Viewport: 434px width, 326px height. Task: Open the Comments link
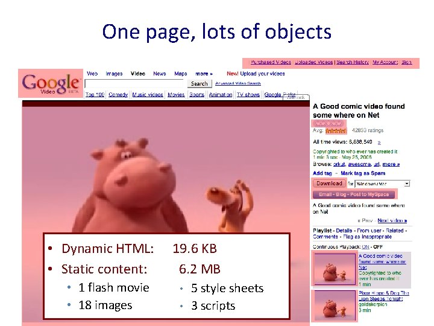[325, 237]
